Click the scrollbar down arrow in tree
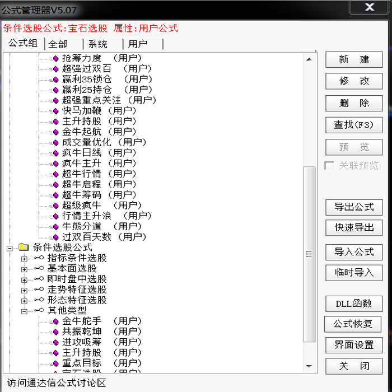Viewport: 392px width, 392px height. [309, 366]
